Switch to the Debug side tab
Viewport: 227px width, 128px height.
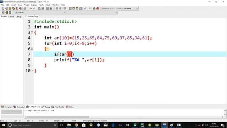[18, 17]
